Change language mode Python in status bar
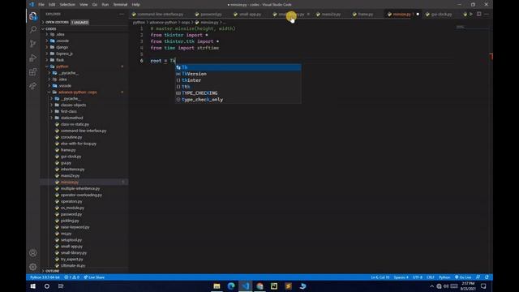This screenshot has width=519, height=292. (444, 277)
